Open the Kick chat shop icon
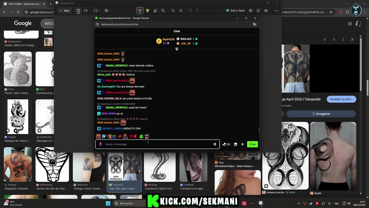 tap(236, 144)
